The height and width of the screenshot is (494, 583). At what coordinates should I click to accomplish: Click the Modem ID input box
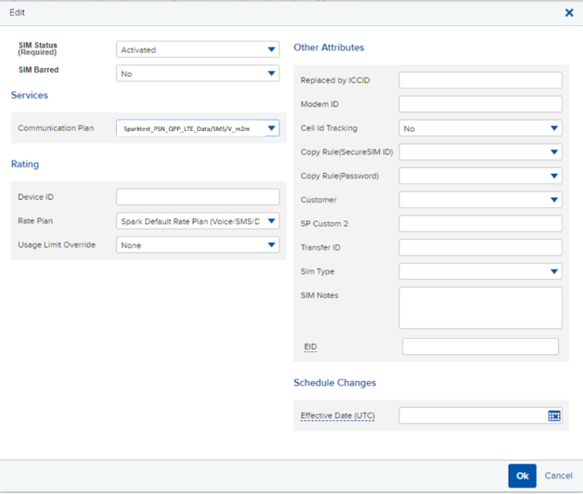[x=480, y=104]
